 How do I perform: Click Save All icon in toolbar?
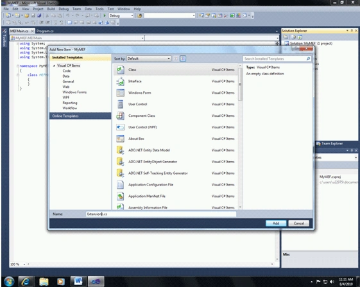(39, 15)
